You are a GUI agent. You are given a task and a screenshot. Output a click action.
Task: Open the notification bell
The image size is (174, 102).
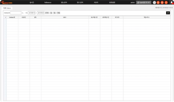172,3
